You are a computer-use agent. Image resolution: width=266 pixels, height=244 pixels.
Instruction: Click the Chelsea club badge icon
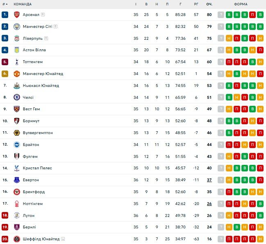(x=17, y=97)
